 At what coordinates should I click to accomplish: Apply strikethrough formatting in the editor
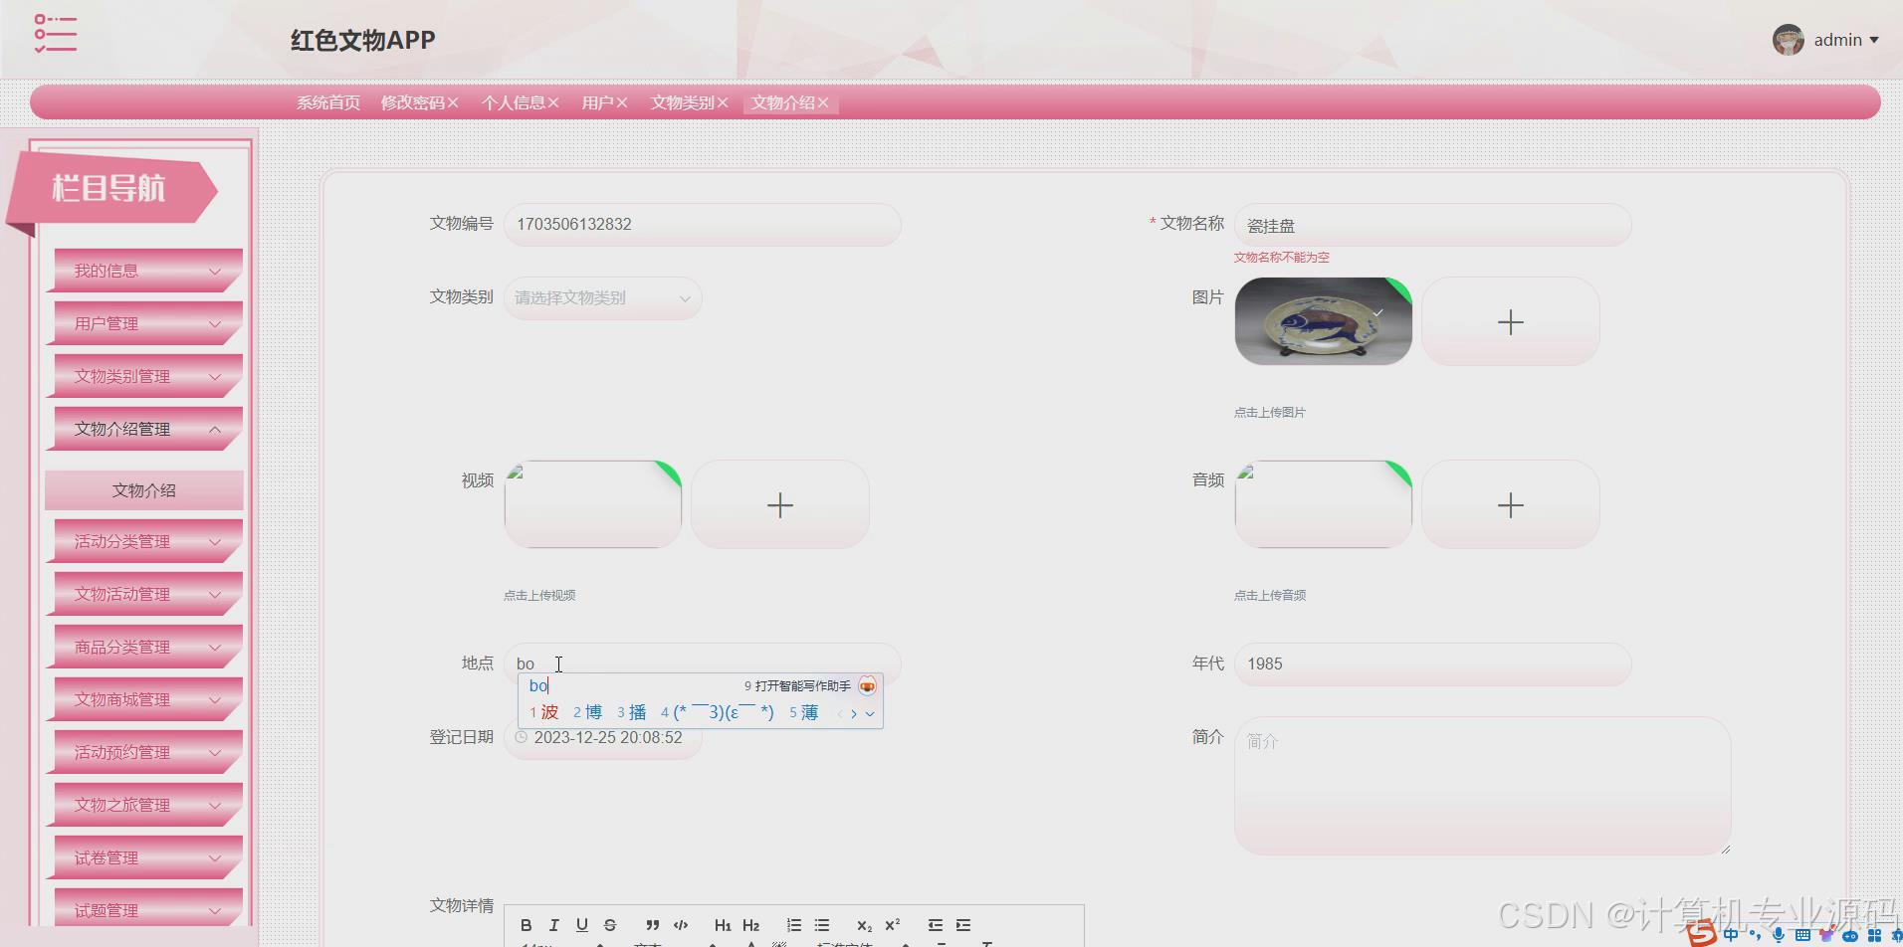pyautogui.click(x=610, y=925)
